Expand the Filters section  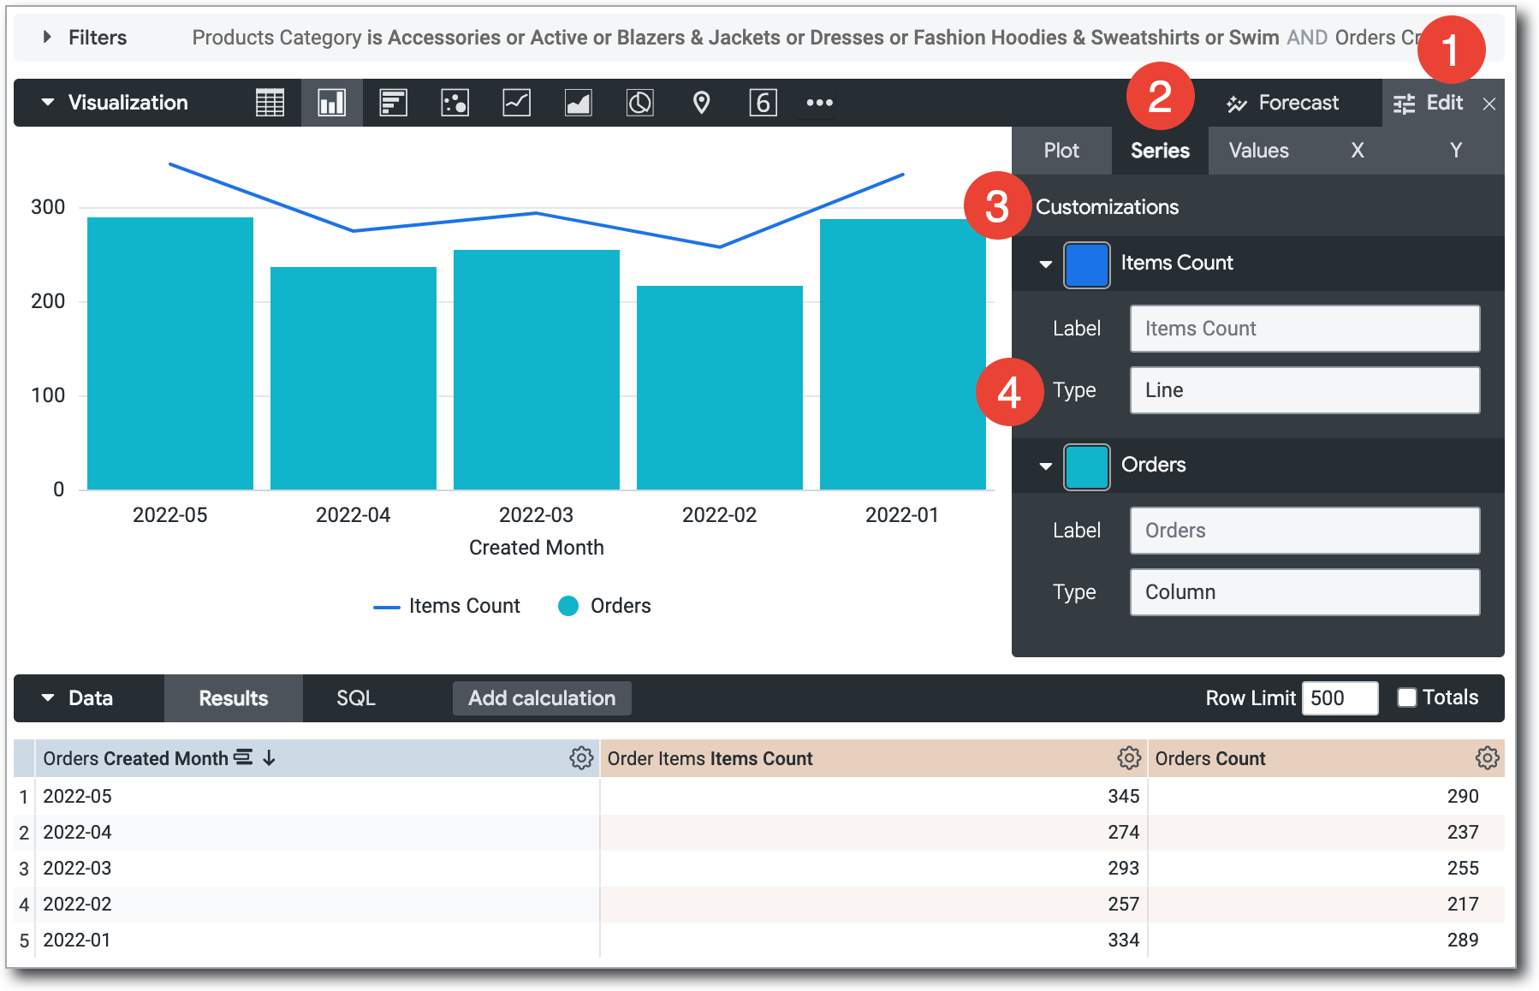point(48,37)
